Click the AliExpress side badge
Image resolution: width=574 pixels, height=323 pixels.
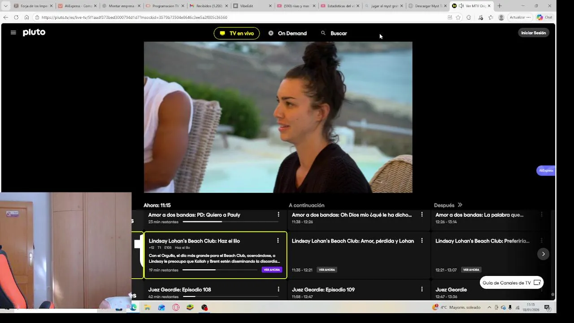pyautogui.click(x=546, y=170)
